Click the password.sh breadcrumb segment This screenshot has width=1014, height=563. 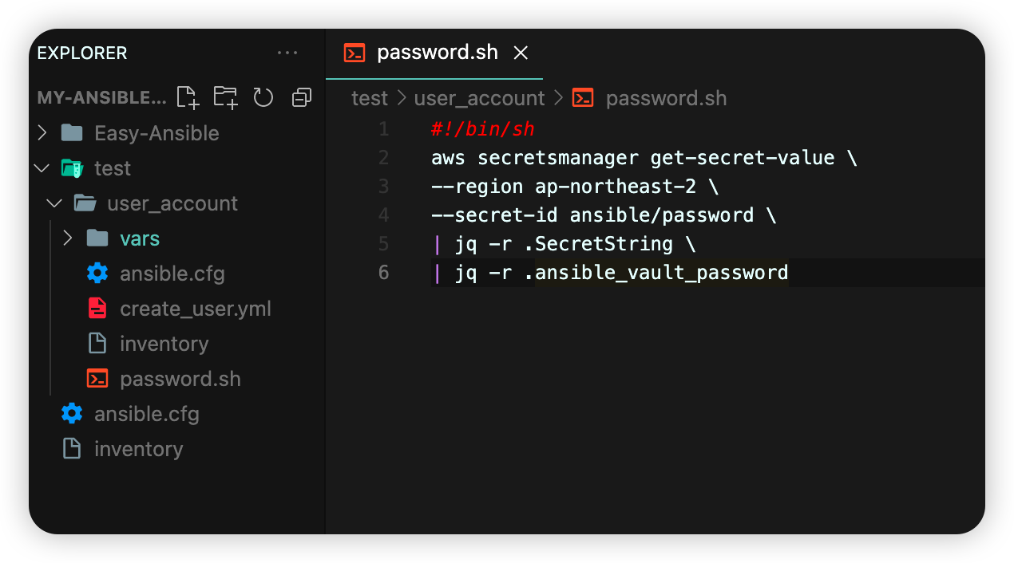(666, 98)
